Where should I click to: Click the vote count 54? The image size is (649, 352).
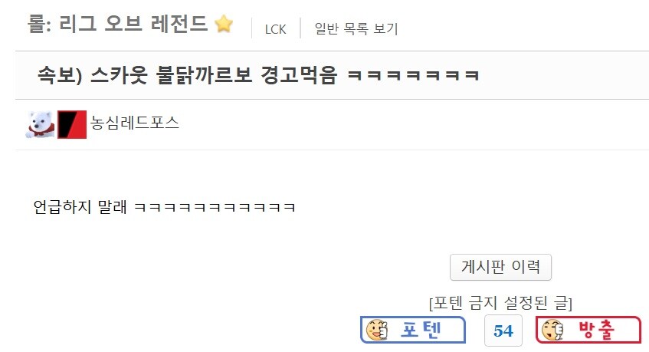pos(503,331)
